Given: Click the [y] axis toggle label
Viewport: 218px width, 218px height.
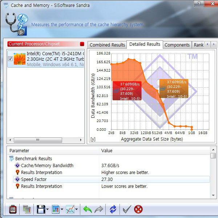Looking at the screenshot, I should point(93,139).
